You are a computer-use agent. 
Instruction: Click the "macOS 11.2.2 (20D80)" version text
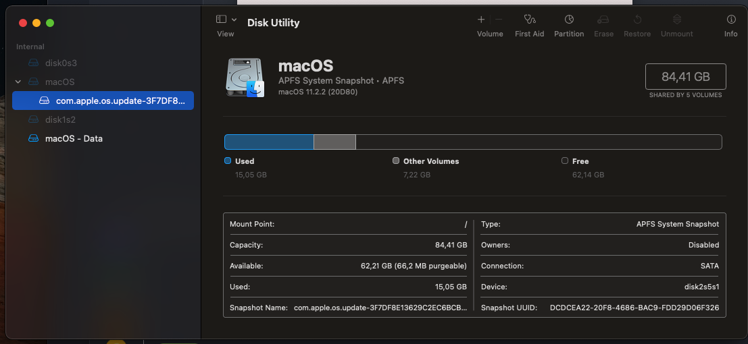318,92
